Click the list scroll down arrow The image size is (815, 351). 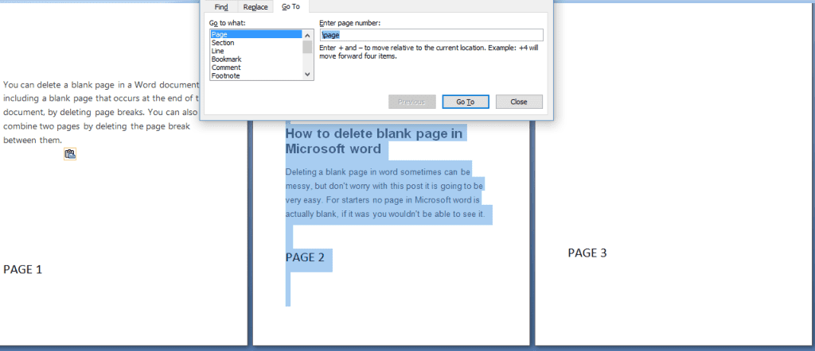pos(307,75)
